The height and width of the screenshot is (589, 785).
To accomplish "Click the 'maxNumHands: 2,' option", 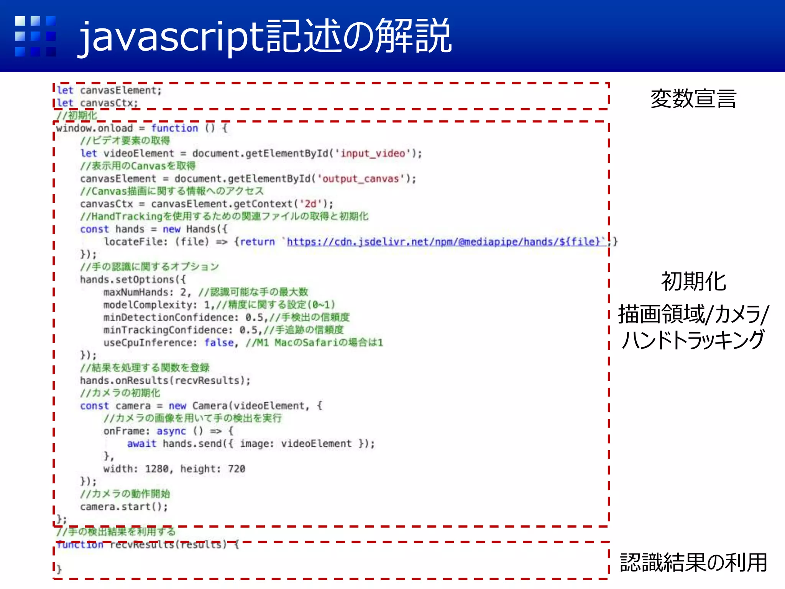I will (x=147, y=292).
